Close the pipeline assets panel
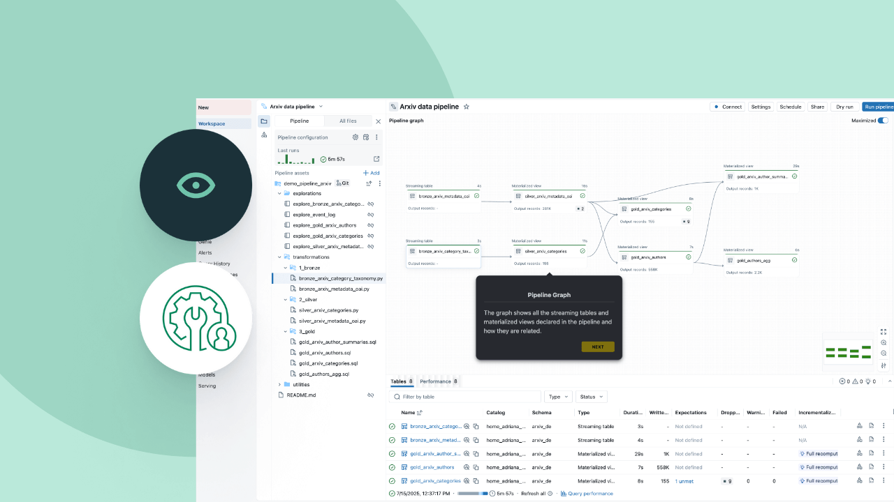This screenshot has width=894, height=502. 379,121
